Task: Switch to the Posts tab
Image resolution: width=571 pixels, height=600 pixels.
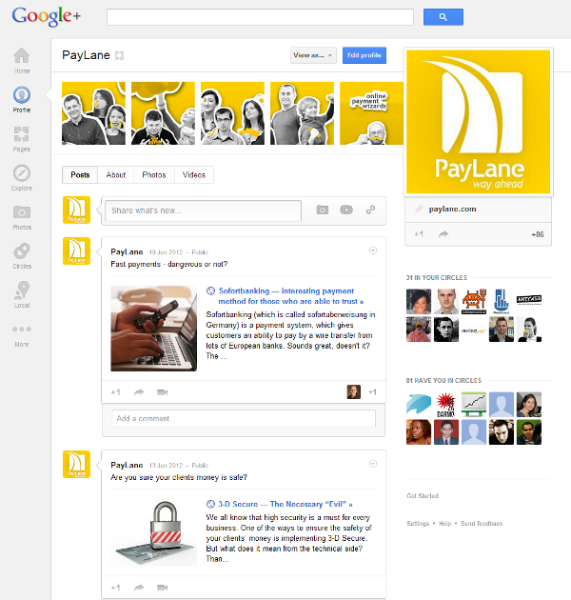Action: (80, 175)
